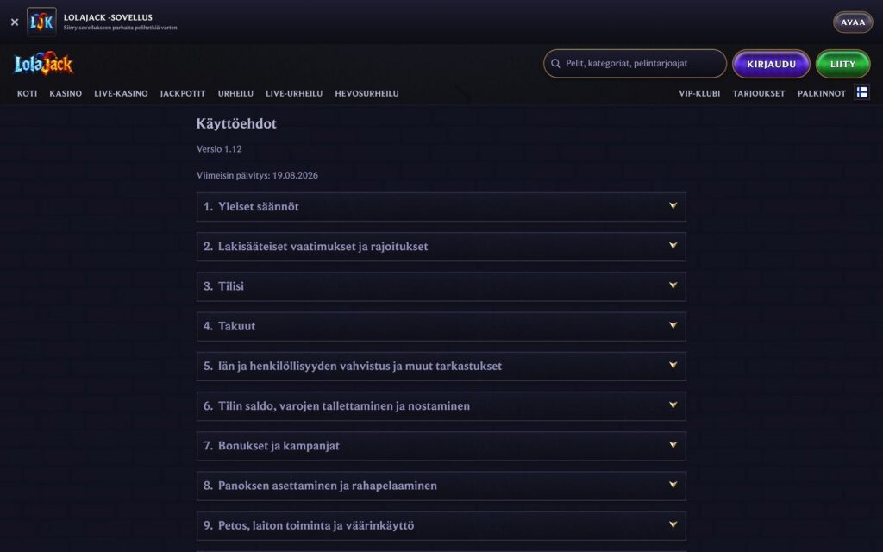
Task: Open the LIVE-URHEILU menu item
Action: (294, 93)
